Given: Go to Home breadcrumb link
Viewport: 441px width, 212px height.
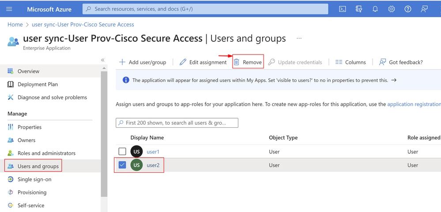Looking at the screenshot, I should click(15, 24).
